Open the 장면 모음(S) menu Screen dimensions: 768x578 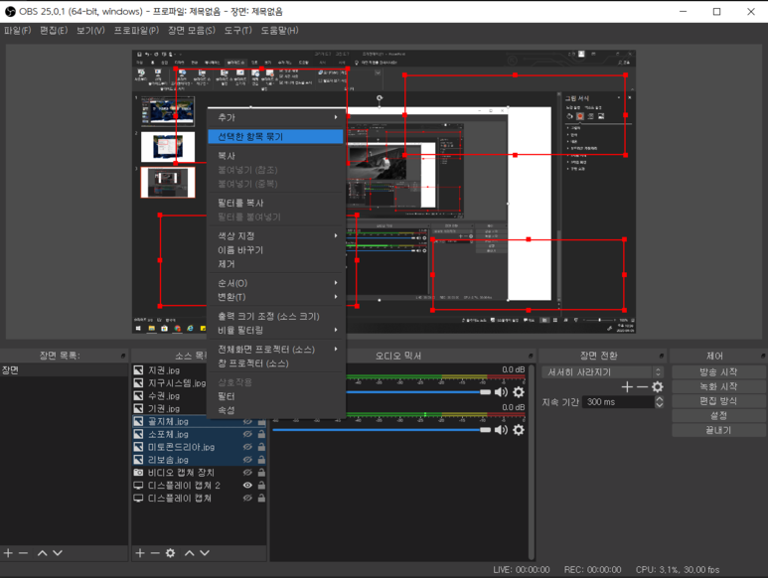[x=192, y=31]
